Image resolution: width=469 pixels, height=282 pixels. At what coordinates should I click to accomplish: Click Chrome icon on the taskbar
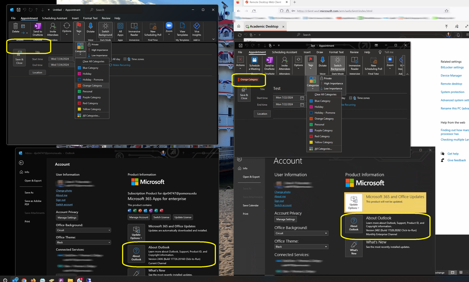(x=24, y=280)
